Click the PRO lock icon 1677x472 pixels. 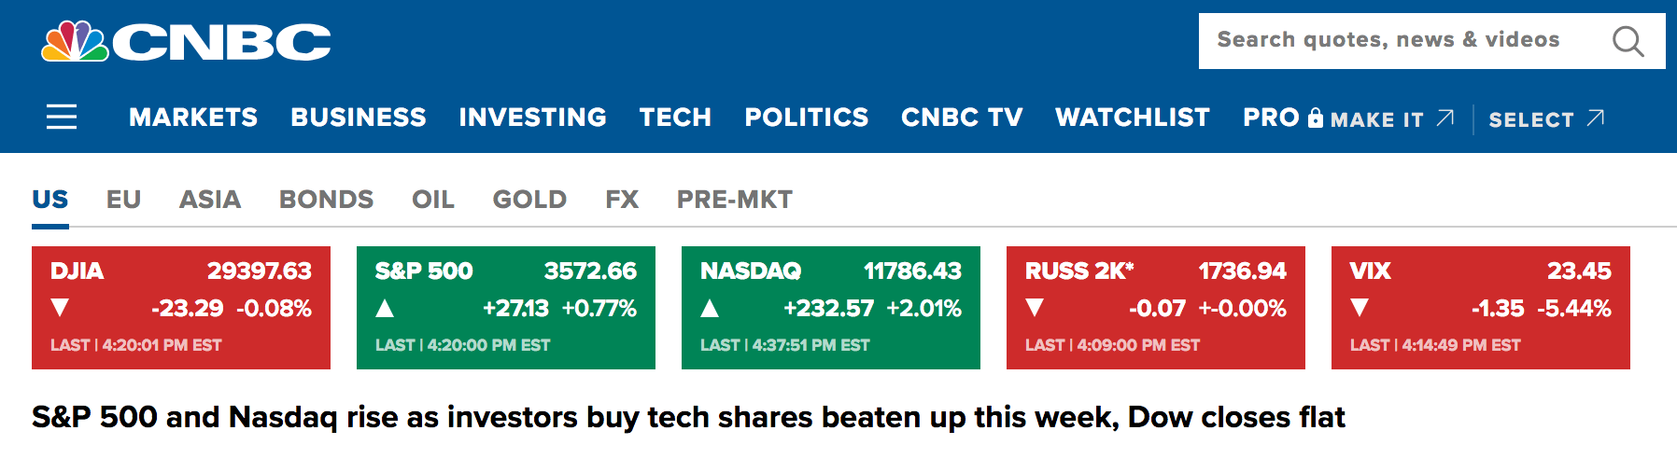[1316, 118]
